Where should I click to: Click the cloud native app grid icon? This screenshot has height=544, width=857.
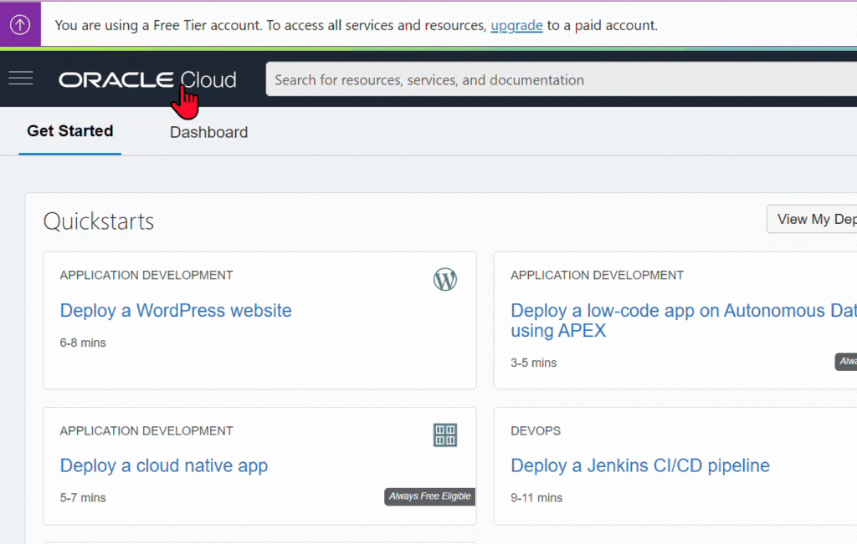tap(444, 435)
